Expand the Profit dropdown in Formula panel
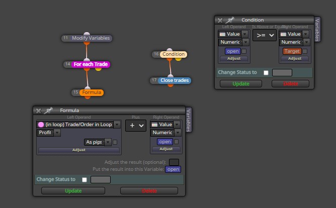Viewport: 336px width, 208px height. tap(57, 133)
